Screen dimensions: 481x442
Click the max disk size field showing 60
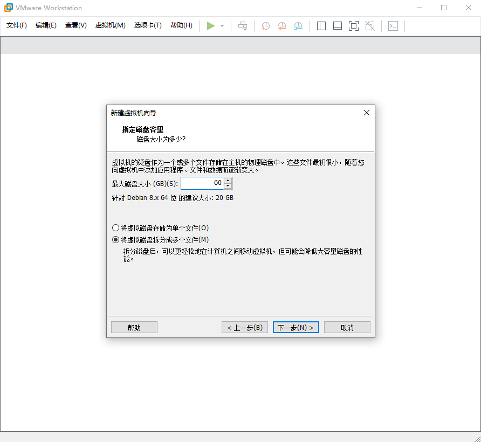pos(202,183)
